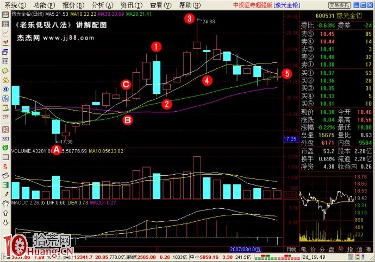
Task: Click the up arrow icon in left sidebar
Action: [x=5, y=213]
